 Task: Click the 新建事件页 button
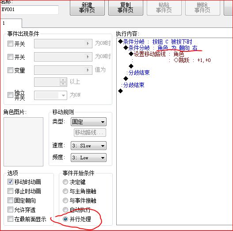pyautogui.click(x=87, y=8)
